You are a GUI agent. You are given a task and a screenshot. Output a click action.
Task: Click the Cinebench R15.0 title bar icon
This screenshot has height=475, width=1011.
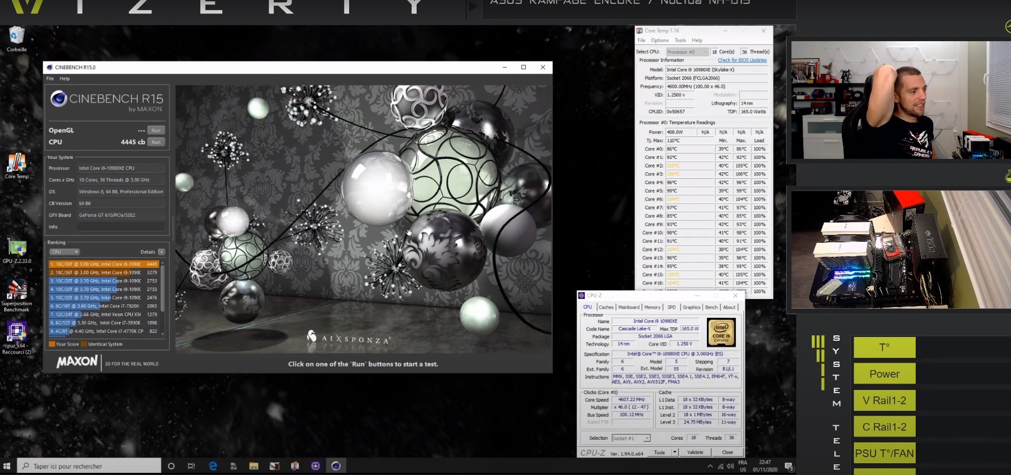click(50, 67)
